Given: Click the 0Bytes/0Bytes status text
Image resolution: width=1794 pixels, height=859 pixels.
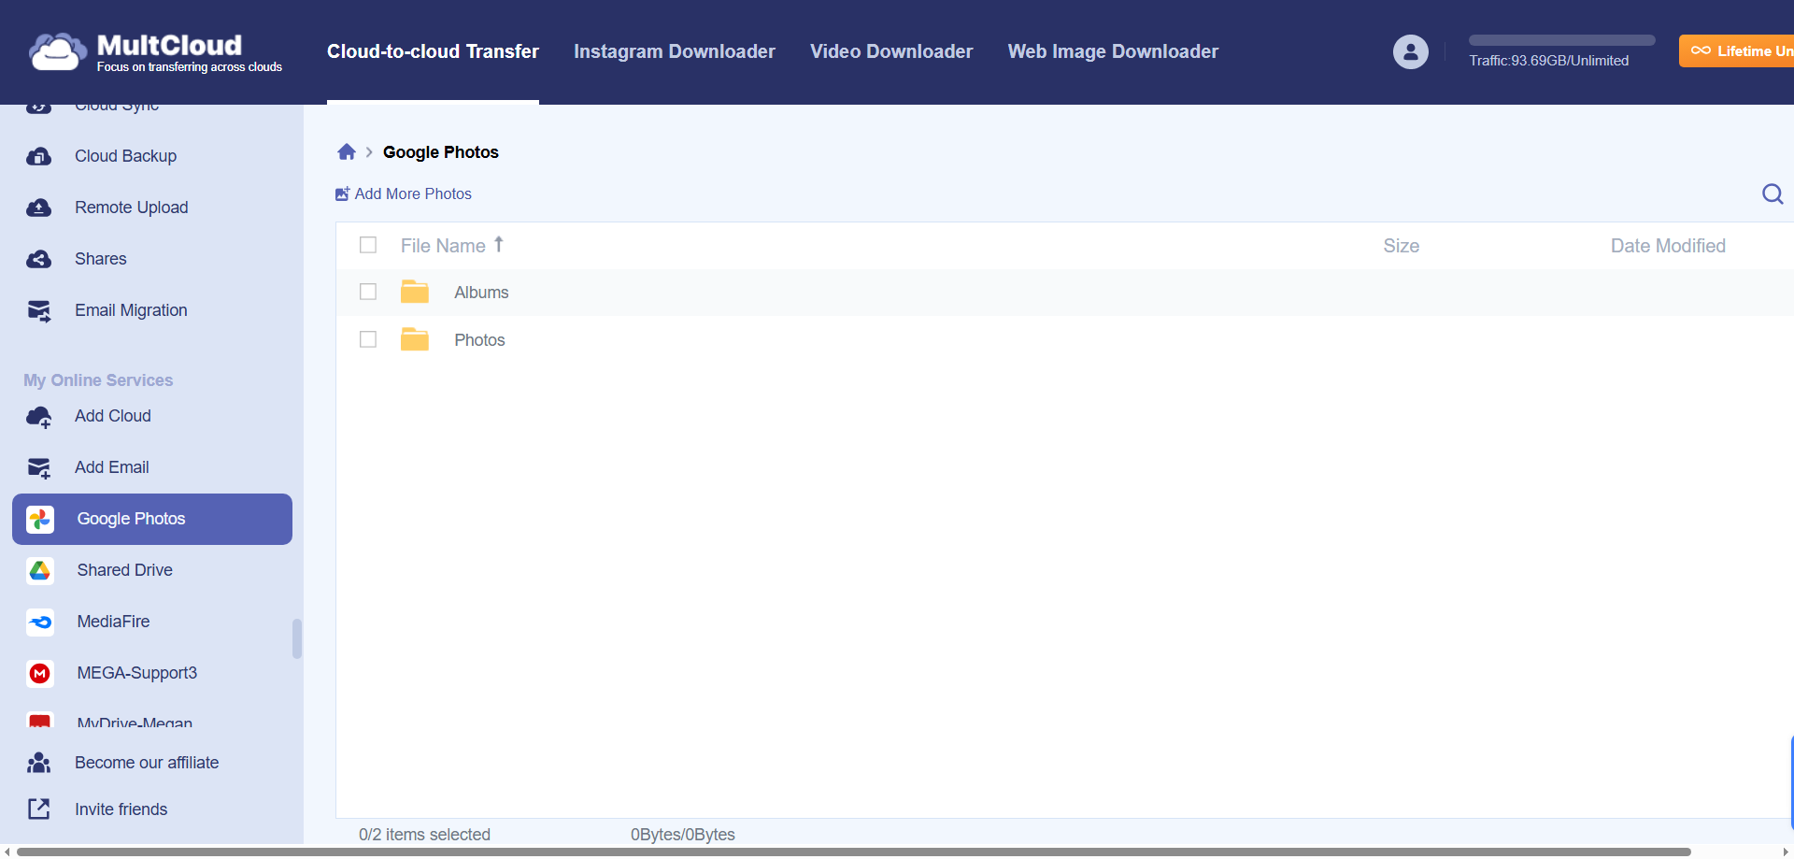Looking at the screenshot, I should (683, 835).
